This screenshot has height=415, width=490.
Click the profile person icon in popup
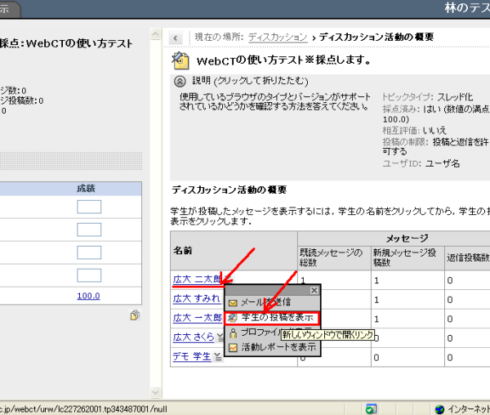pos(233,333)
